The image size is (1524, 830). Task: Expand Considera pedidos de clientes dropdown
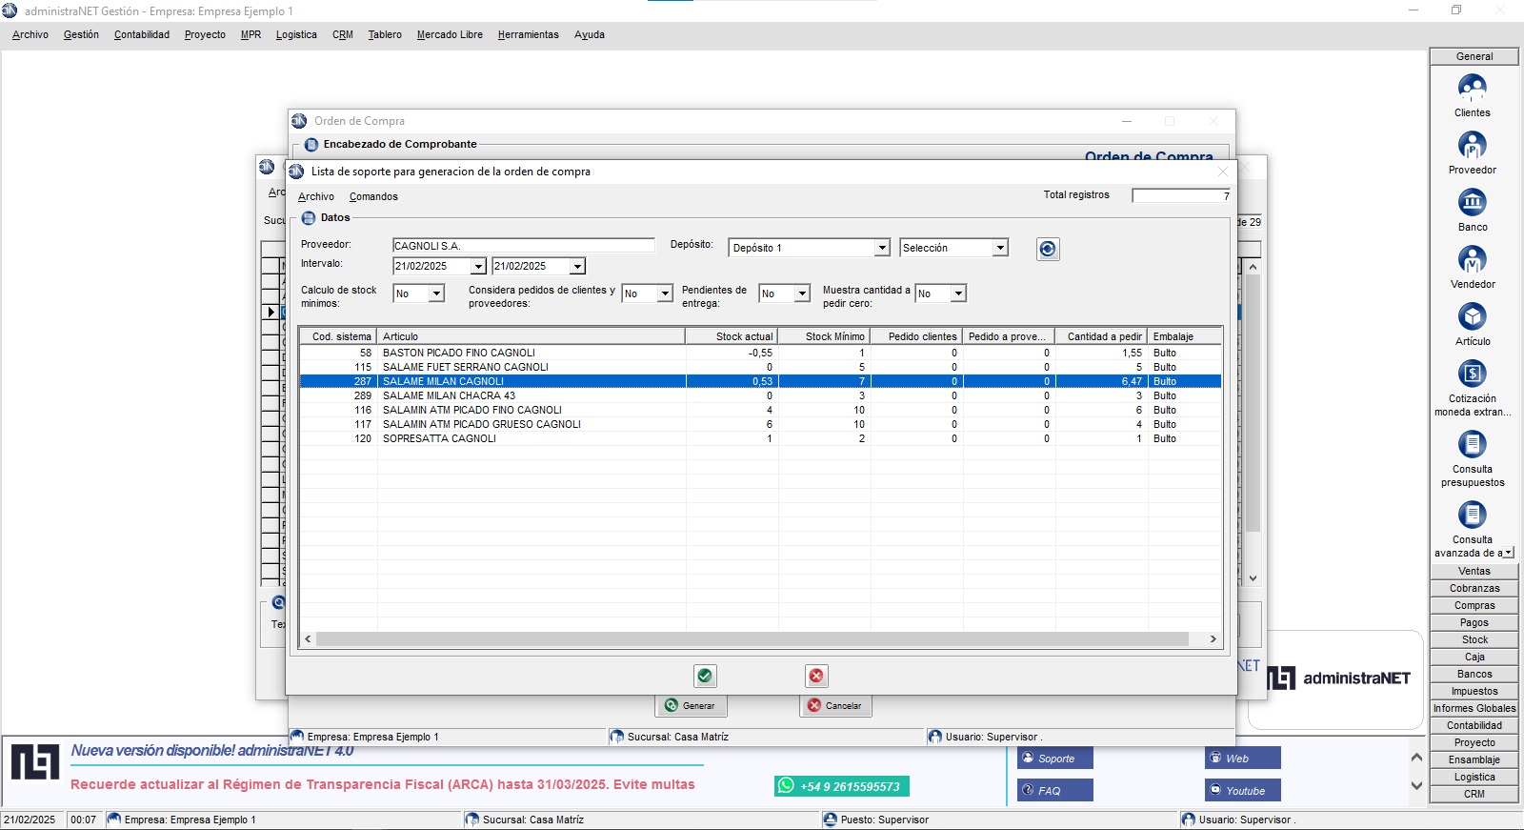(x=665, y=294)
